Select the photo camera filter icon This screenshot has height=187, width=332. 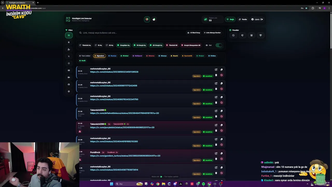69,84
